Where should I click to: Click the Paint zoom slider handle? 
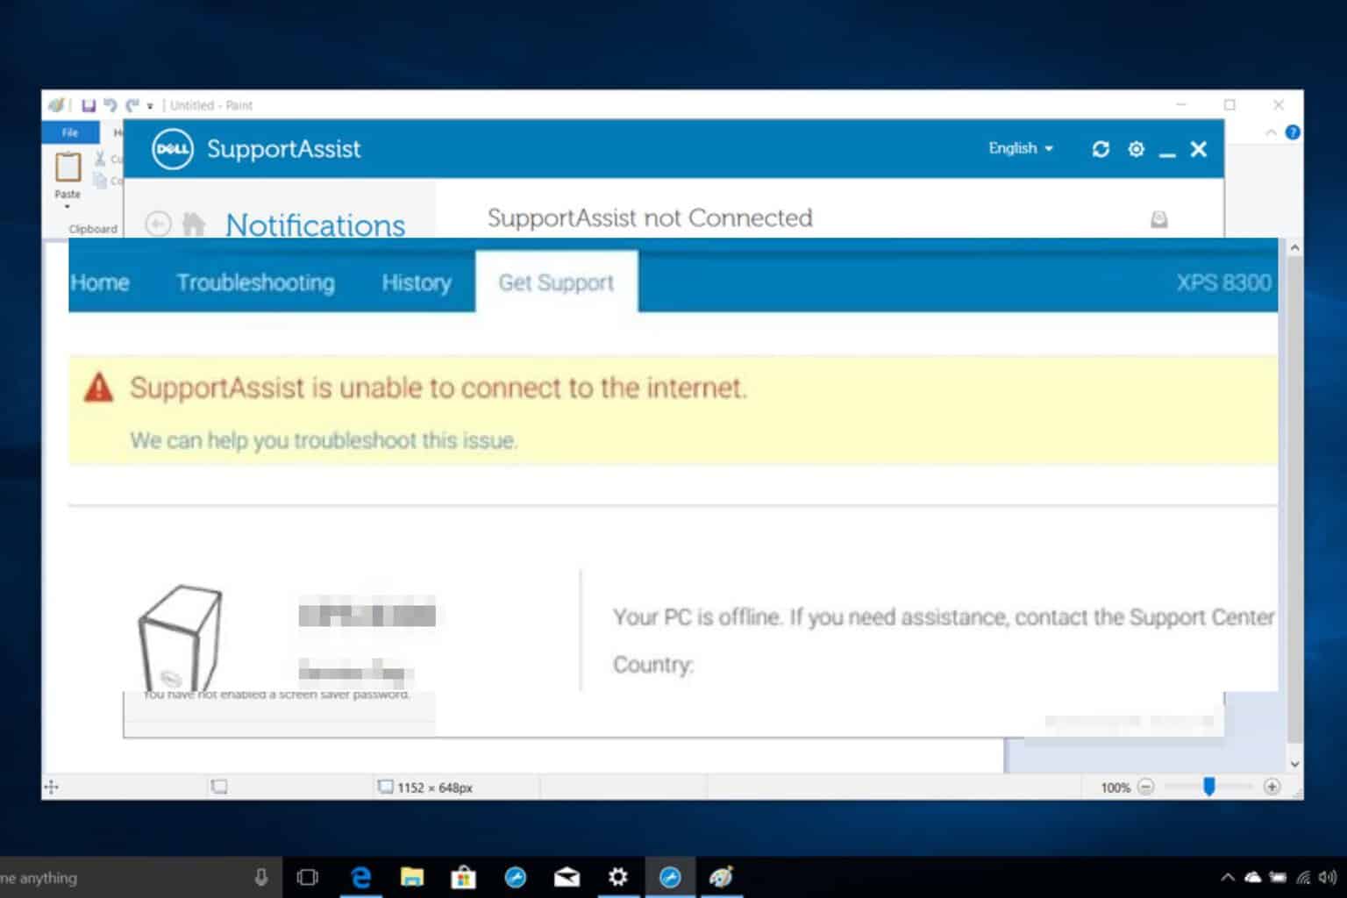(1208, 787)
